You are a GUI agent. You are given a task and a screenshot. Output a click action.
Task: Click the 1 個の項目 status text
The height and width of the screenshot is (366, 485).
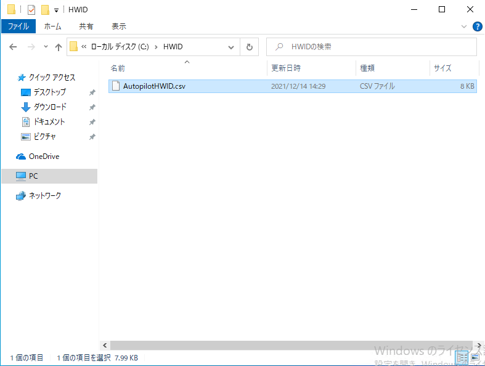click(x=26, y=358)
